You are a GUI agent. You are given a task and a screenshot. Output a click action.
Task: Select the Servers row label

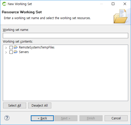click(24, 52)
